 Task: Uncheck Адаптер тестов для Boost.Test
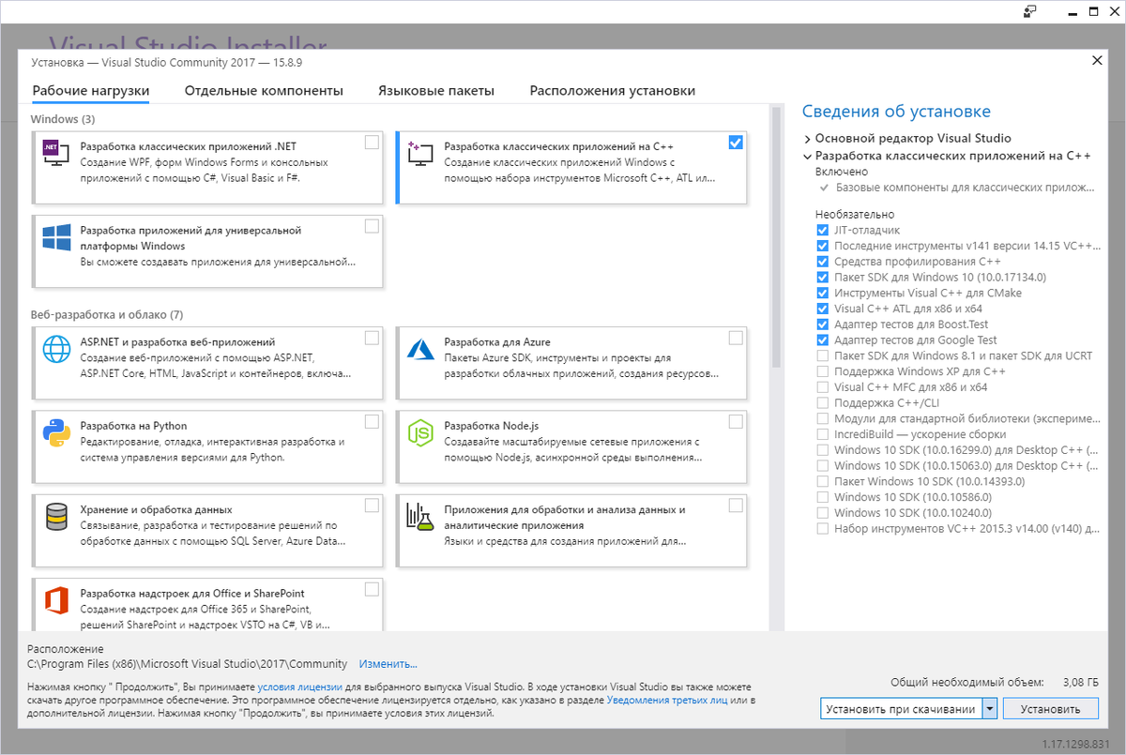823,325
